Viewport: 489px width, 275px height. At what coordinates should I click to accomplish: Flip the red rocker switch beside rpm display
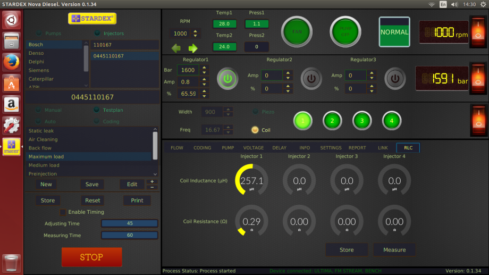(x=478, y=32)
